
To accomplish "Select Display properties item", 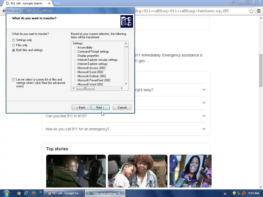I will (88, 56).
